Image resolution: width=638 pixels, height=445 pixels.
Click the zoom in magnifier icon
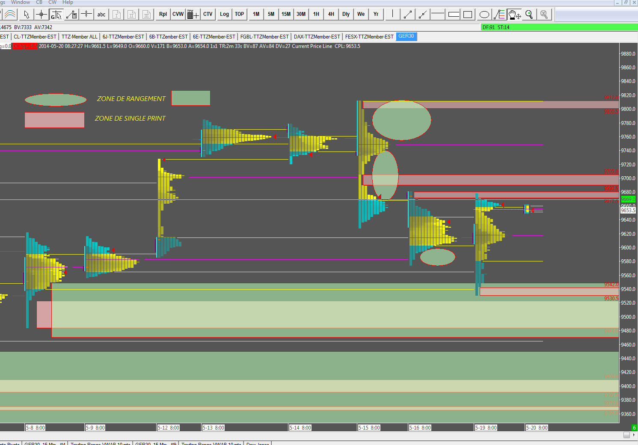pos(529,15)
